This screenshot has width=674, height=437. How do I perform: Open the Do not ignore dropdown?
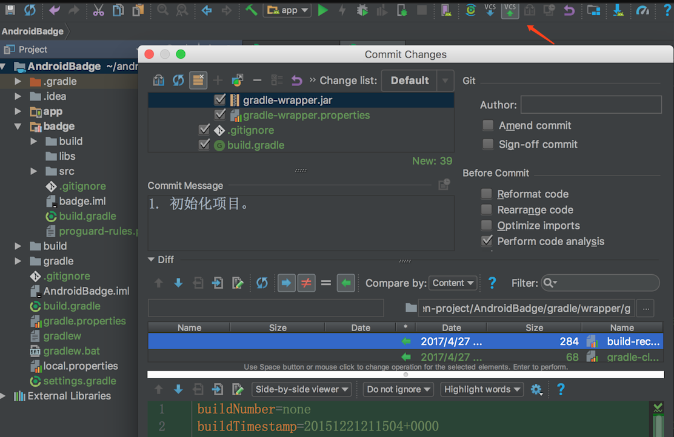398,389
